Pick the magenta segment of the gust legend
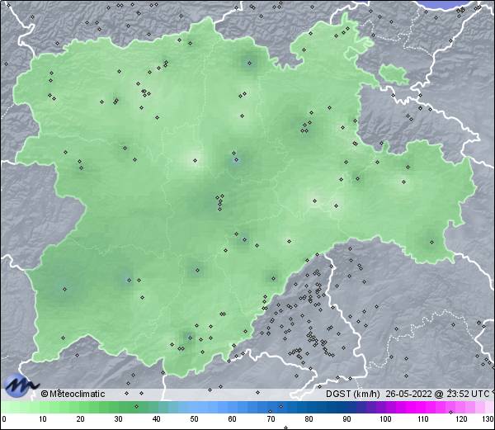The image size is (495, 430). tap(417, 407)
